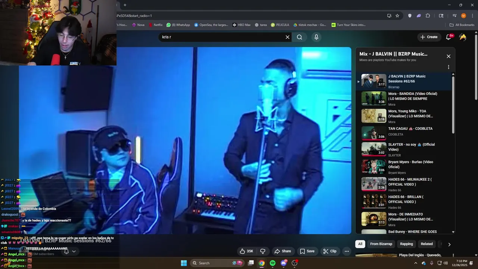
Task: Open Chrome three-dot menu
Action: click(x=472, y=16)
